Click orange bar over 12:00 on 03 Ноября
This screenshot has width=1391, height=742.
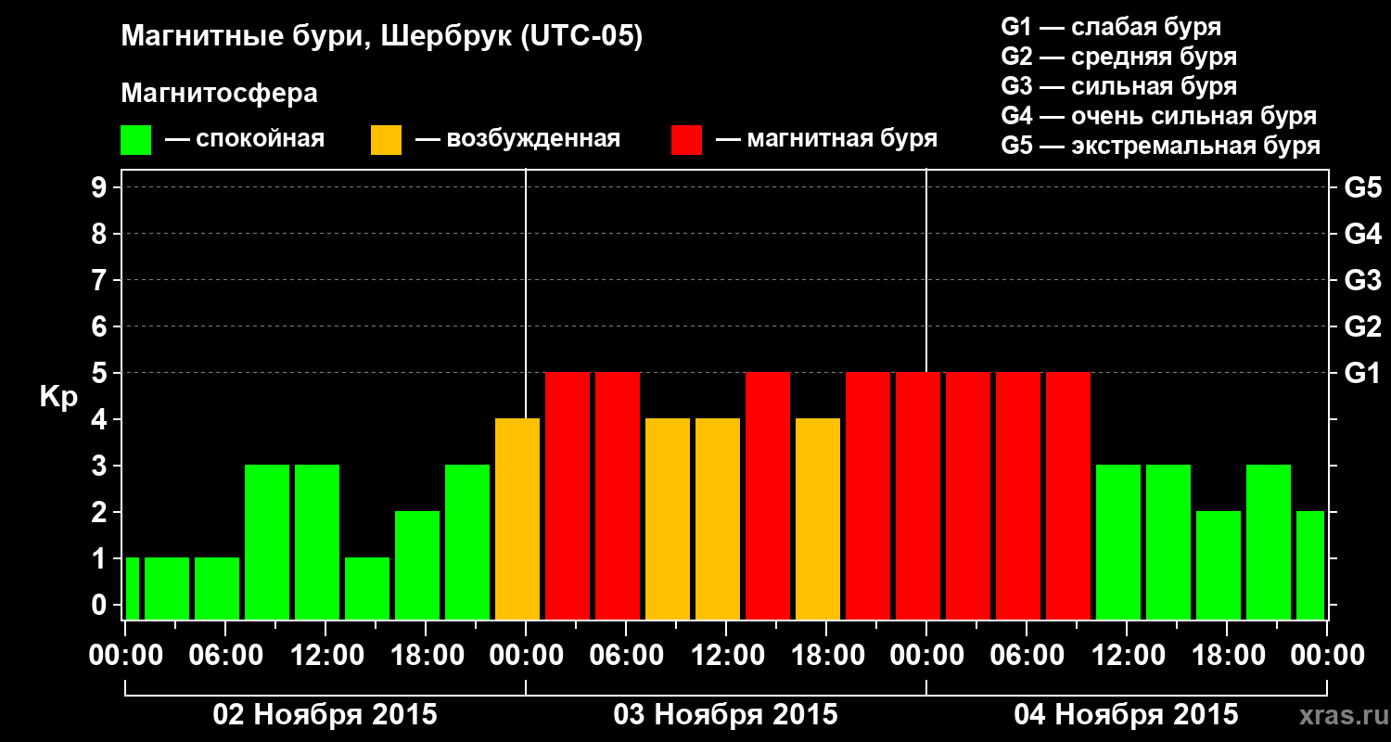(x=718, y=518)
